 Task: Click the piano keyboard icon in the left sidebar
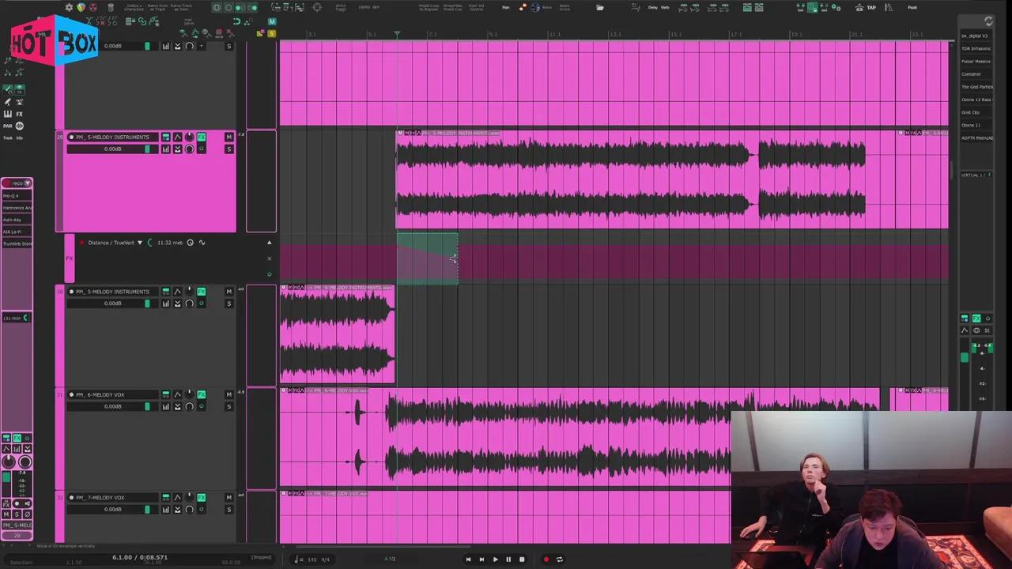pyautogui.click(x=7, y=114)
